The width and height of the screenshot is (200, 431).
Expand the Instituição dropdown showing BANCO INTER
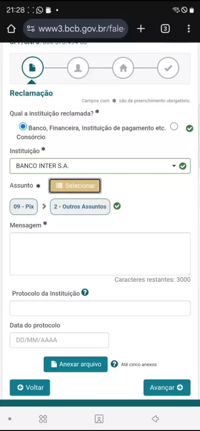point(100,166)
